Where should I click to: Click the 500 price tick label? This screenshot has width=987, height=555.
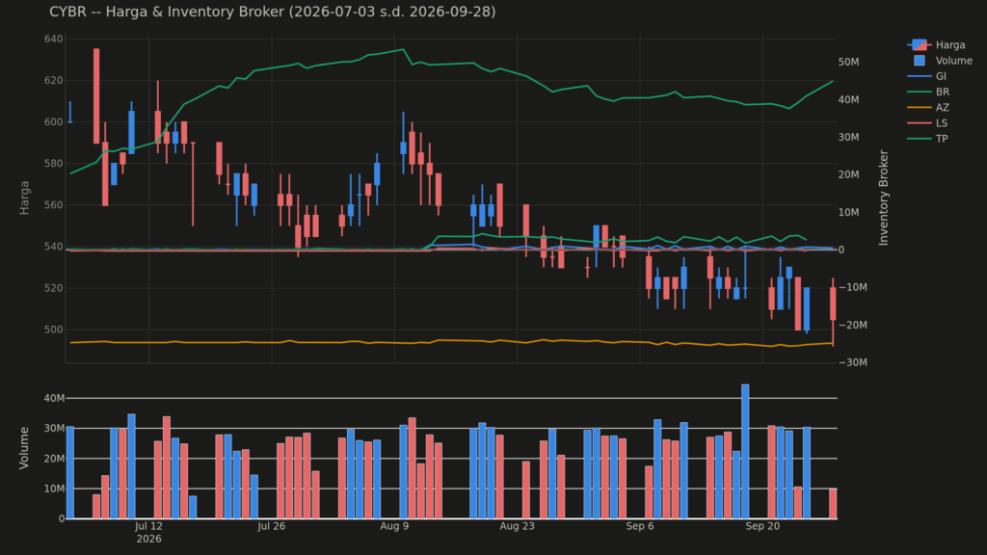(x=54, y=330)
